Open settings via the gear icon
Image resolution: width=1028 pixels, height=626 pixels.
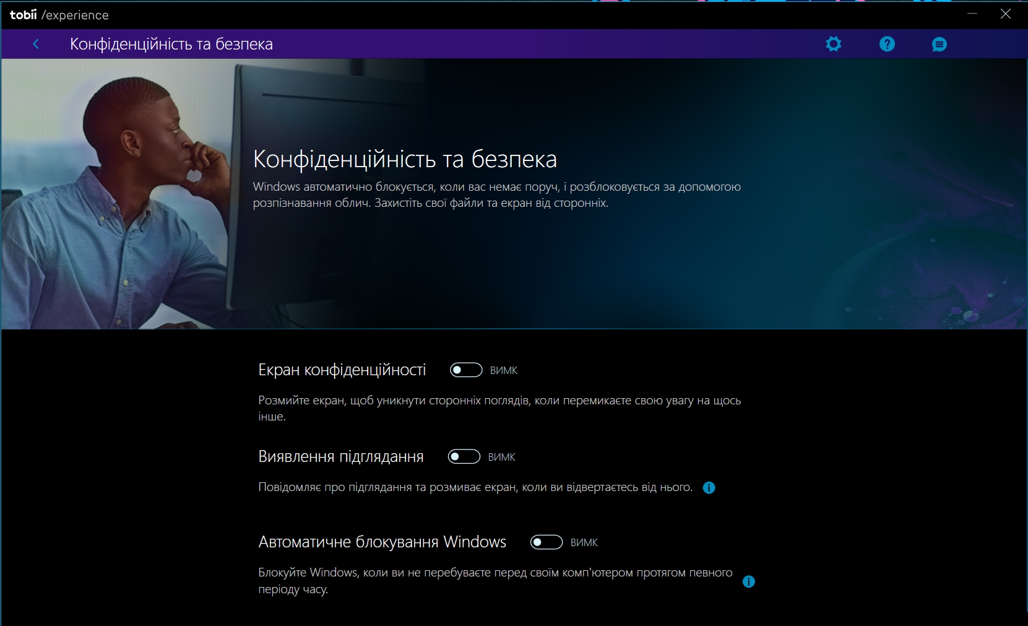(834, 44)
